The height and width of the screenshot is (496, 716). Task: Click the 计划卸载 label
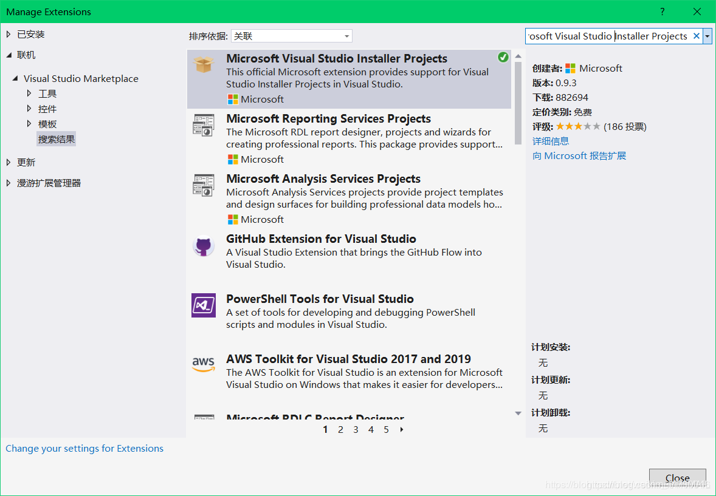(551, 413)
